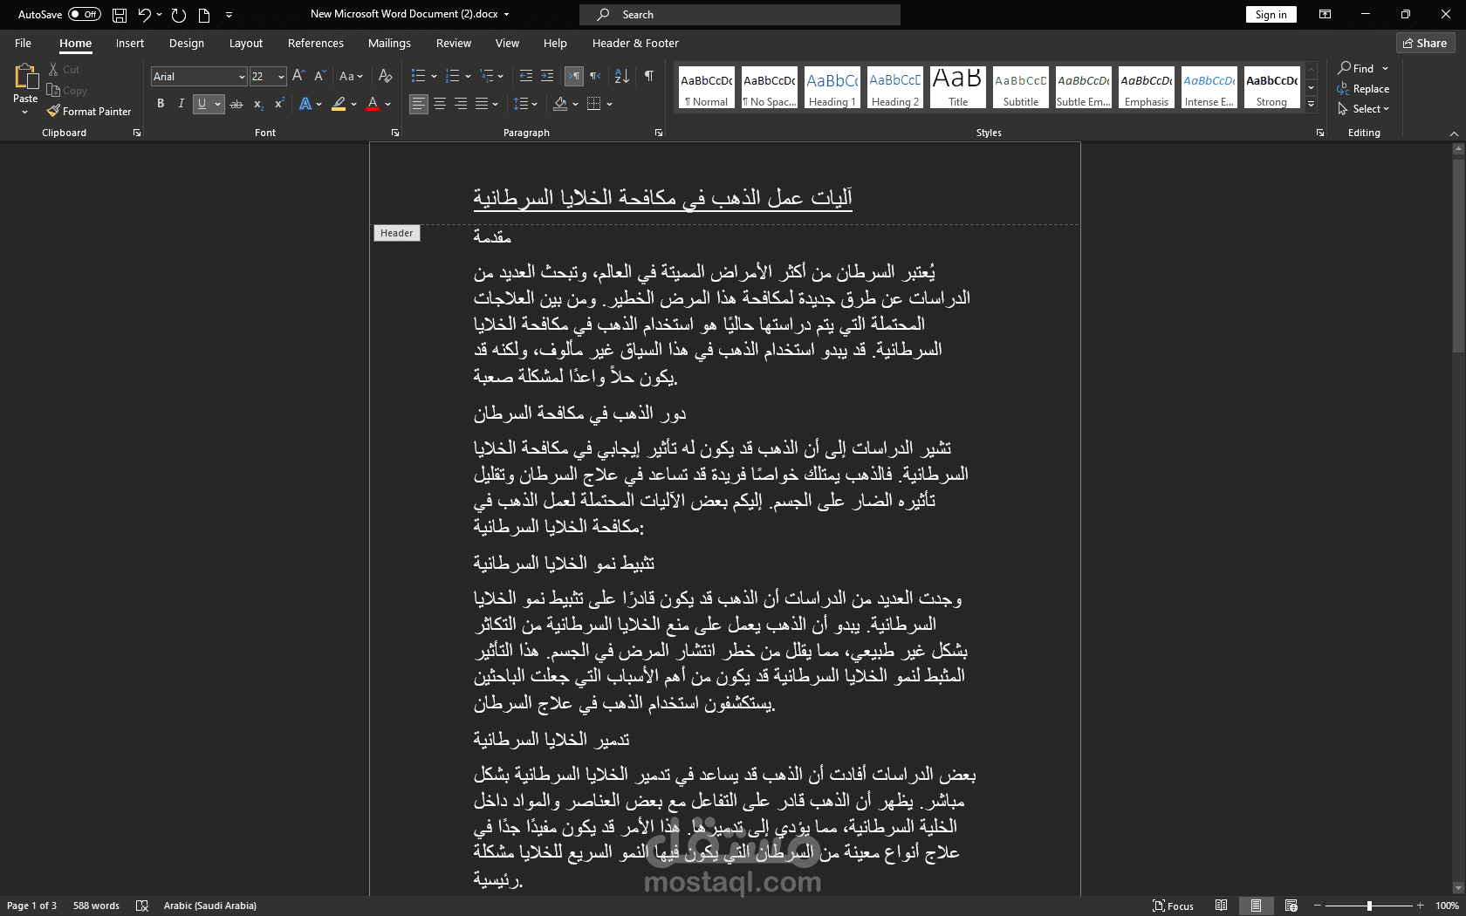Click the vertical scrollbar thumb
1466x916 pixels.
(1458, 255)
